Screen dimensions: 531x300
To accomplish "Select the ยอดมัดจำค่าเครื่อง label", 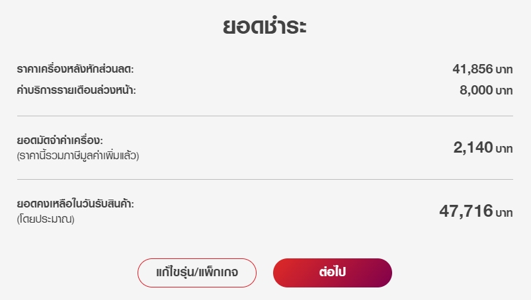I will tap(60, 140).
